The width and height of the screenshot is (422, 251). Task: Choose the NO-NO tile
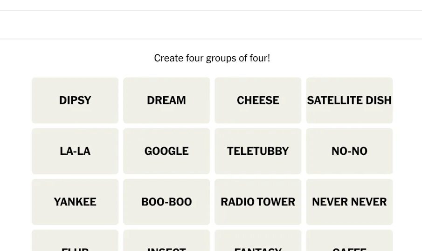pos(349,151)
